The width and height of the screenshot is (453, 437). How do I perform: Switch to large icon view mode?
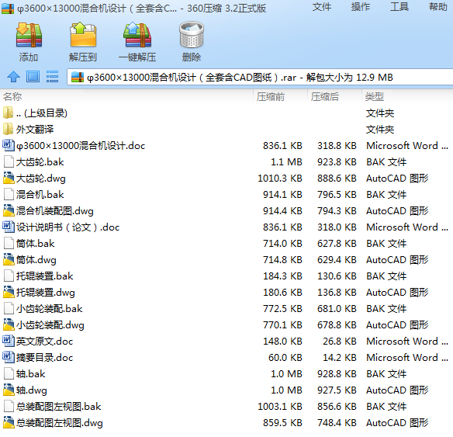[x=33, y=77]
